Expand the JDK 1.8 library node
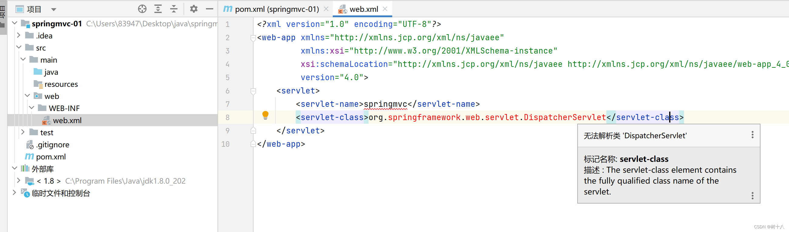 pyautogui.click(x=19, y=180)
